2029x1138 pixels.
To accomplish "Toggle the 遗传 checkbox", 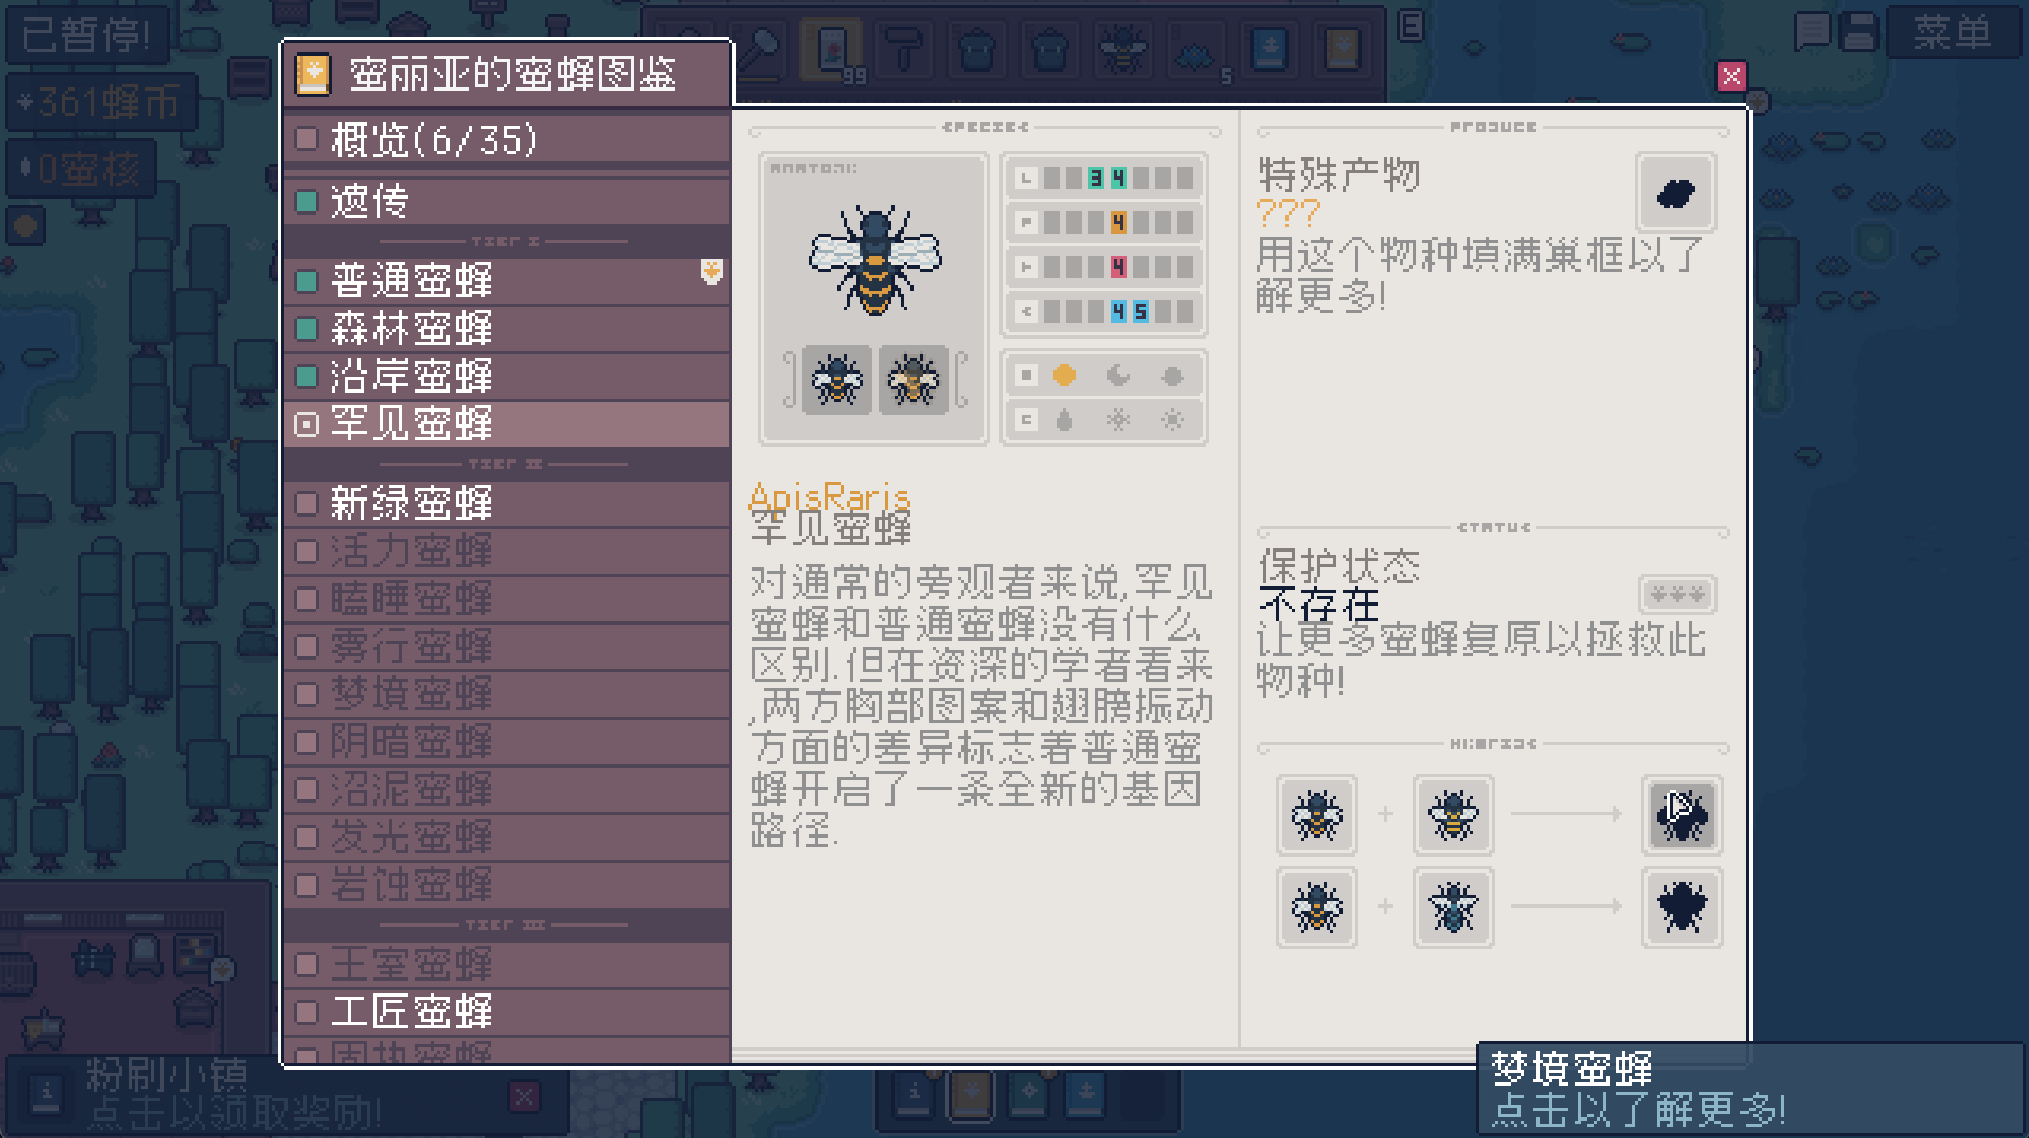I will (x=307, y=202).
